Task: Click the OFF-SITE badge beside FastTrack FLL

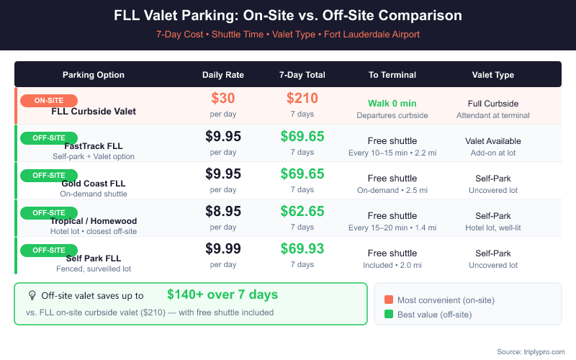Action: pos(49,138)
